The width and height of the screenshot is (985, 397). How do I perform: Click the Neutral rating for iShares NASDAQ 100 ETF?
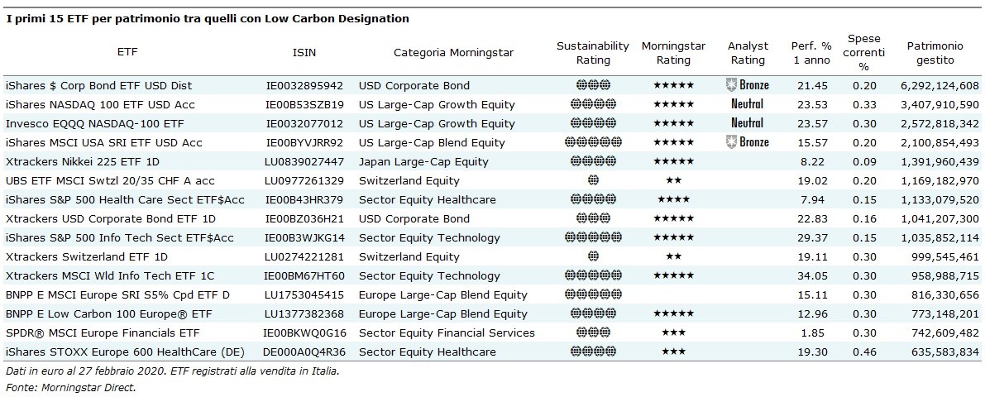click(747, 104)
